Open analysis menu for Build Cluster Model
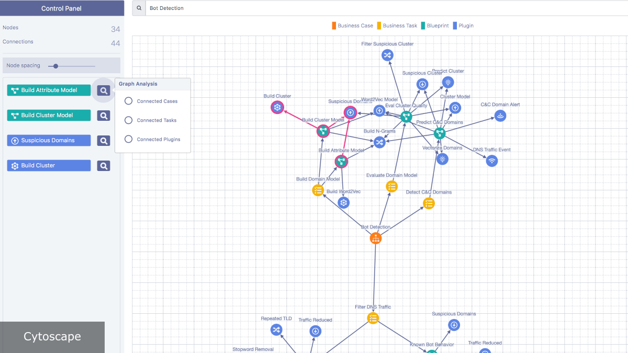 tap(104, 115)
